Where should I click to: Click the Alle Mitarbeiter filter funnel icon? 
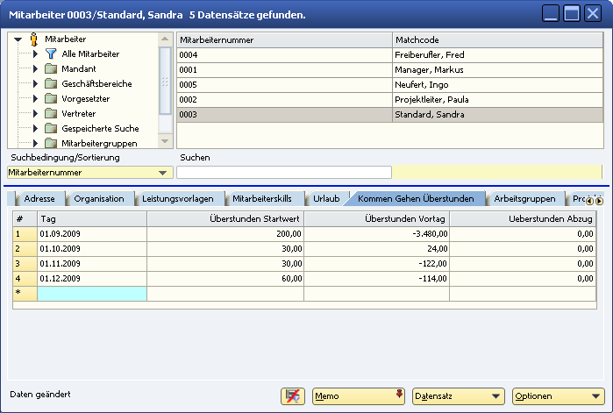point(50,54)
